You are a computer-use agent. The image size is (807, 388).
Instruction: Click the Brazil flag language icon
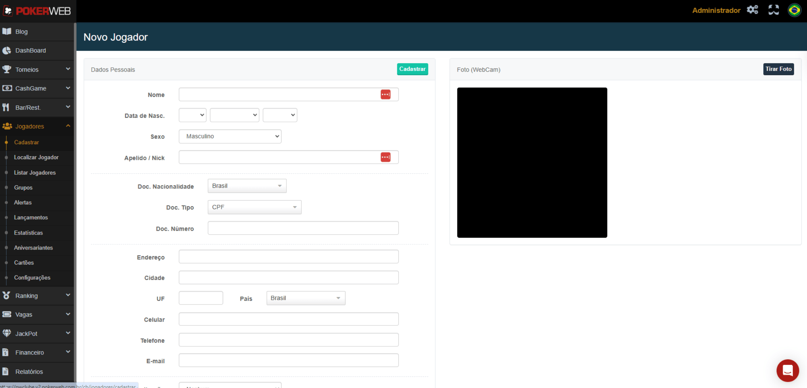pyautogui.click(x=794, y=10)
